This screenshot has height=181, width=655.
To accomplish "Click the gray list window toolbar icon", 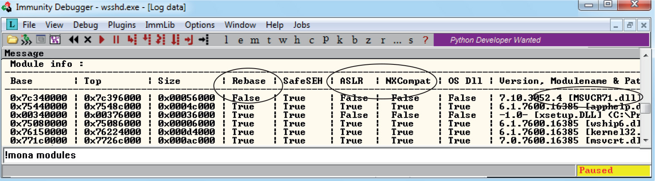I will click(41, 40).
